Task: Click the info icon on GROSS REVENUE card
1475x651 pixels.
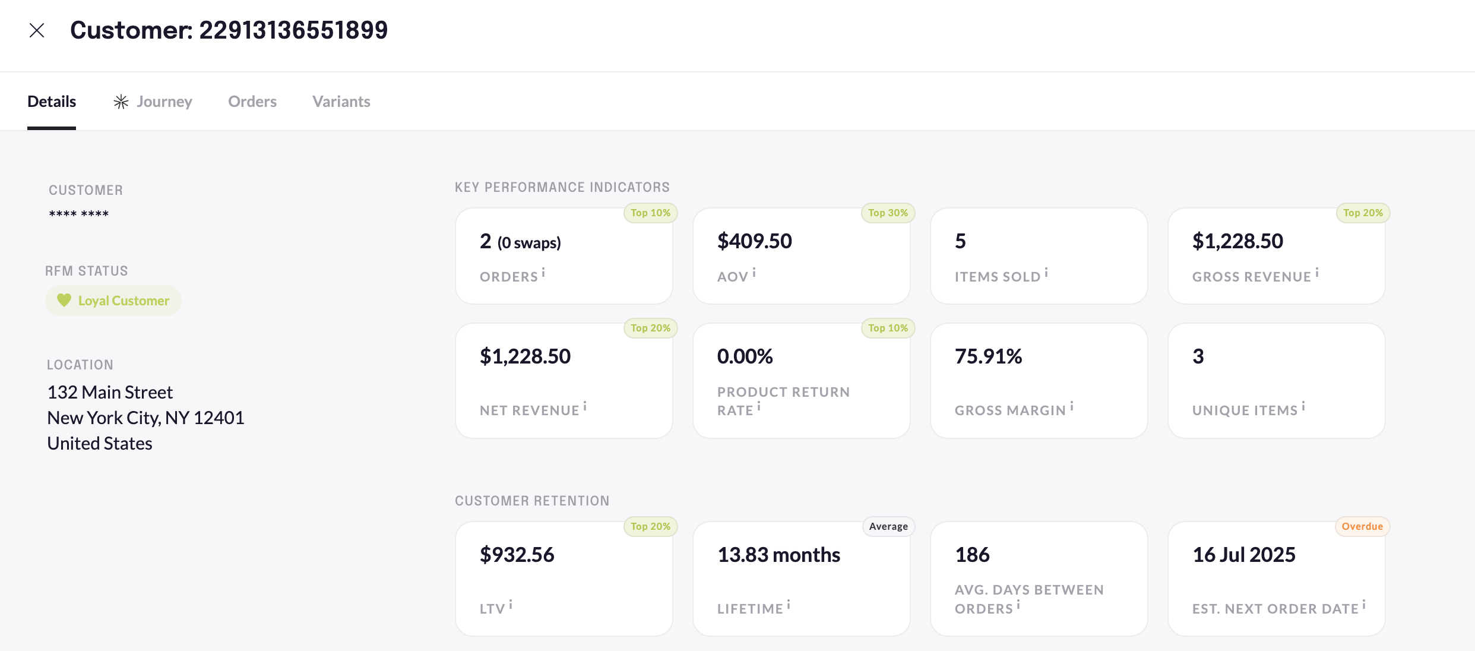Action: tap(1318, 271)
